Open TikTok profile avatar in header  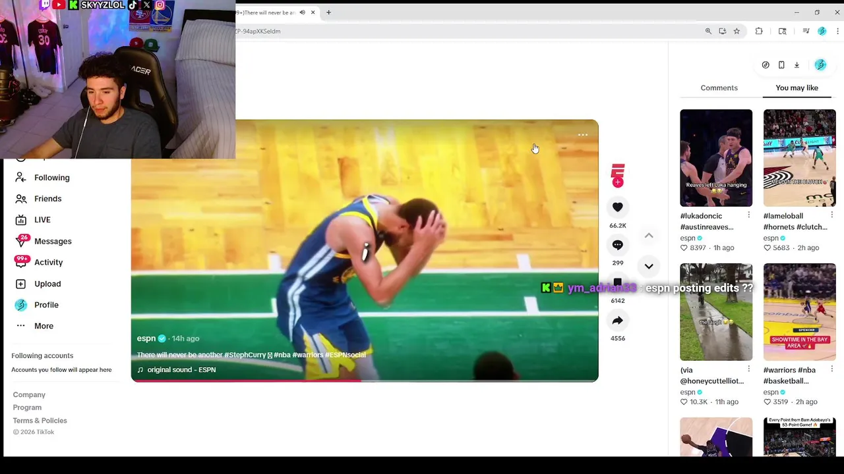pos(820,65)
